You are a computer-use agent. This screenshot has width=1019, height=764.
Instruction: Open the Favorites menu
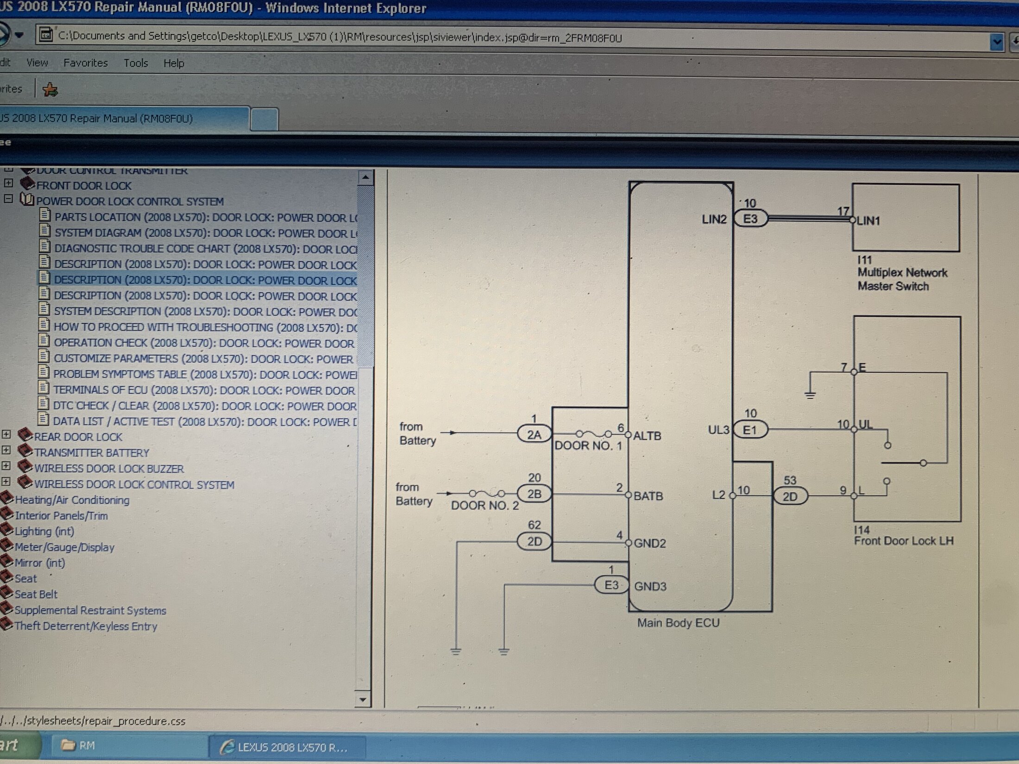click(x=86, y=63)
